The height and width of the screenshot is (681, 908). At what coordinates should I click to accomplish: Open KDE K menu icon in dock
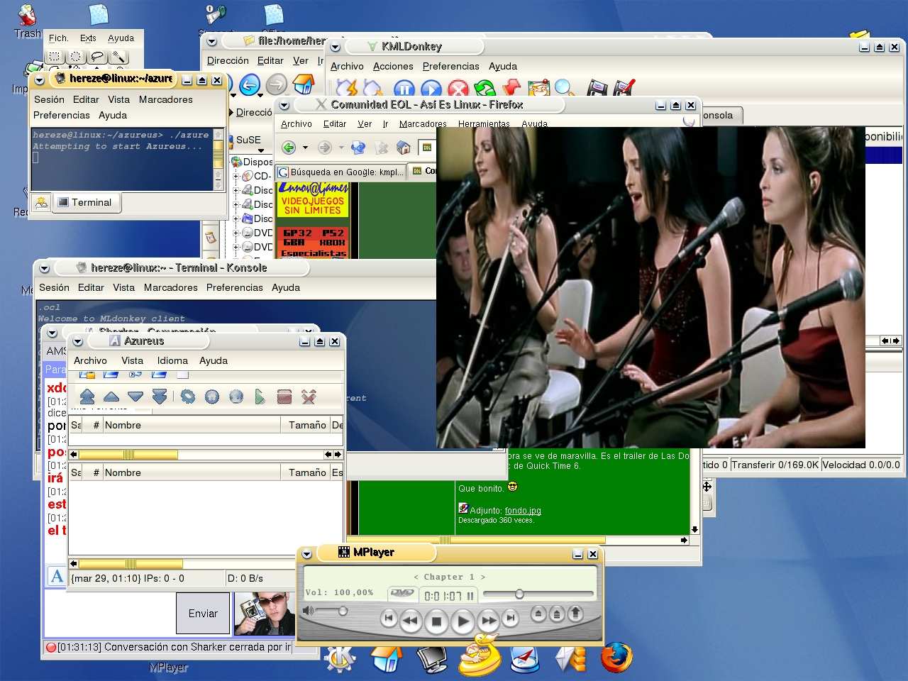click(340, 659)
